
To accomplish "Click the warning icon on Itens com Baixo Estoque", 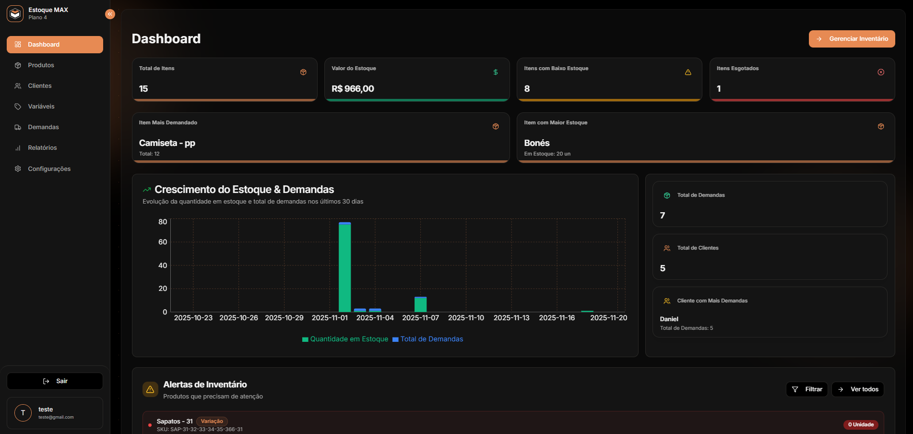I will (688, 72).
